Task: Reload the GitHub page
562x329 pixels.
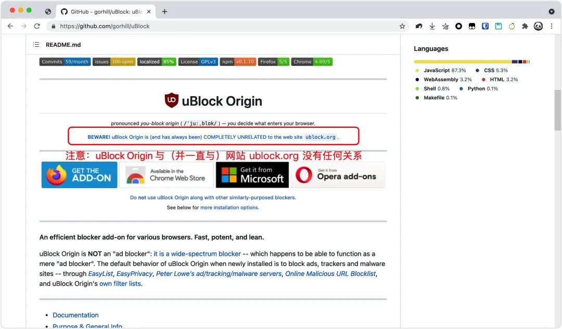Action: point(37,26)
